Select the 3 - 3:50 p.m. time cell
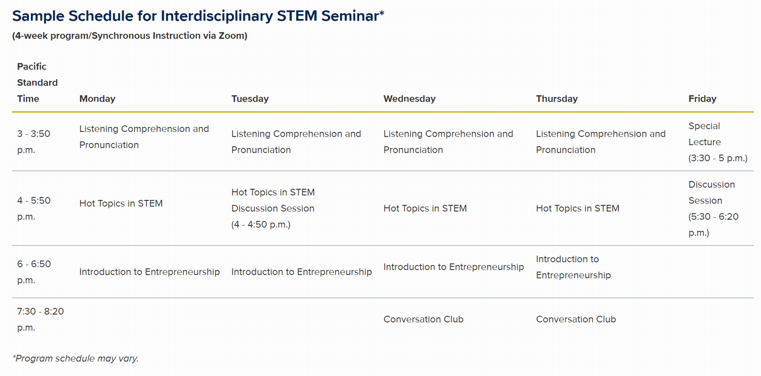Viewport: 761px width, 376px height. pos(34,142)
